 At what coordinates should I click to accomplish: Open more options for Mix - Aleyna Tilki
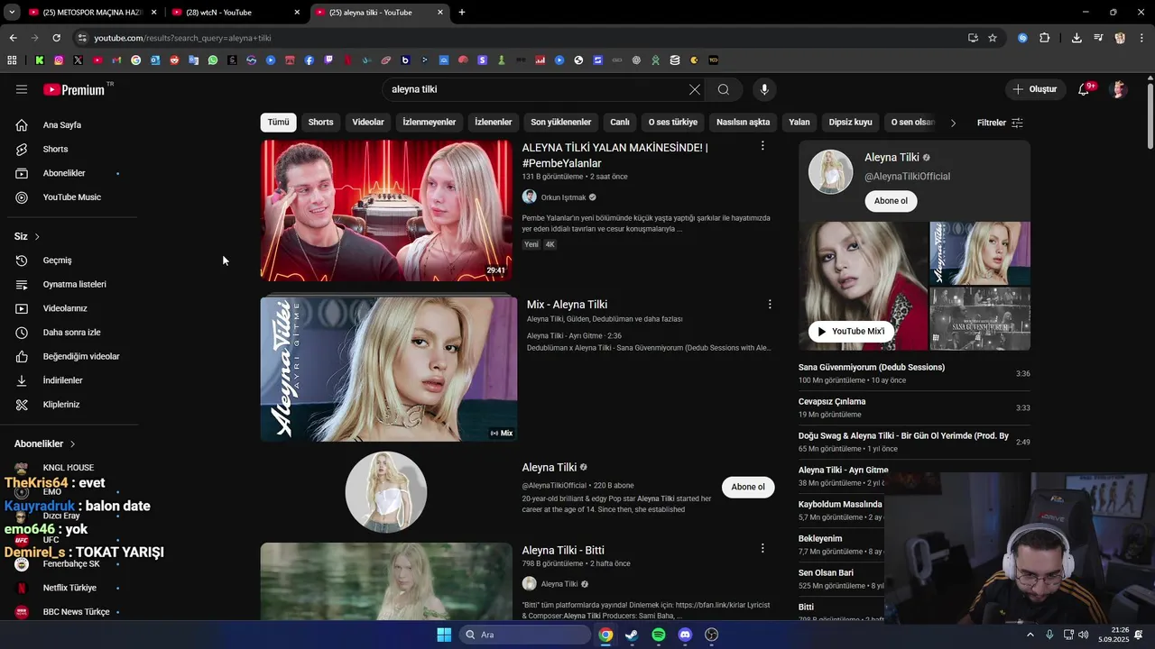(770, 305)
